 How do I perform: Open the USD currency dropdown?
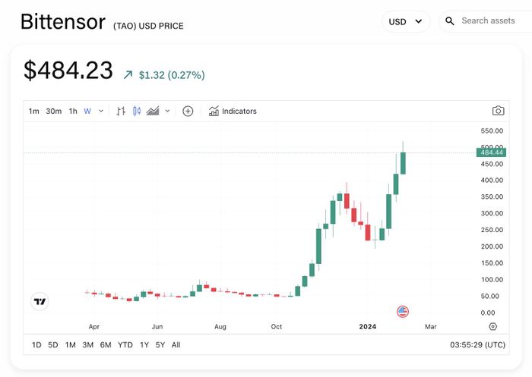click(x=406, y=22)
